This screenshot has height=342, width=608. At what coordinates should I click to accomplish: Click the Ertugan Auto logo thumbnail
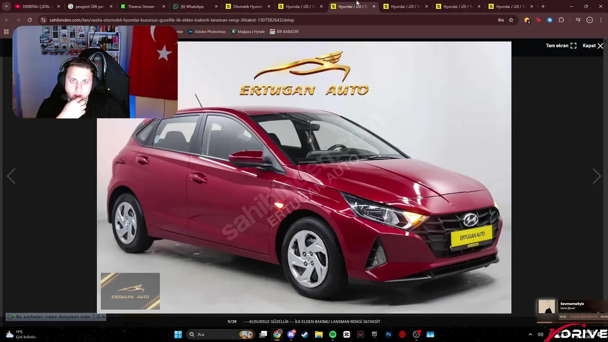click(x=130, y=291)
